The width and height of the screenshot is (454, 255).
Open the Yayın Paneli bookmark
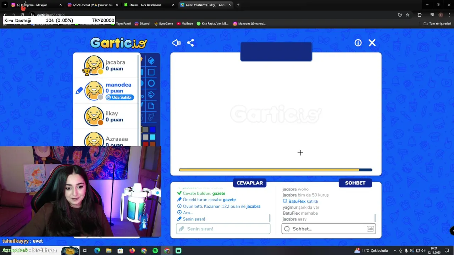pyautogui.click(x=121, y=24)
